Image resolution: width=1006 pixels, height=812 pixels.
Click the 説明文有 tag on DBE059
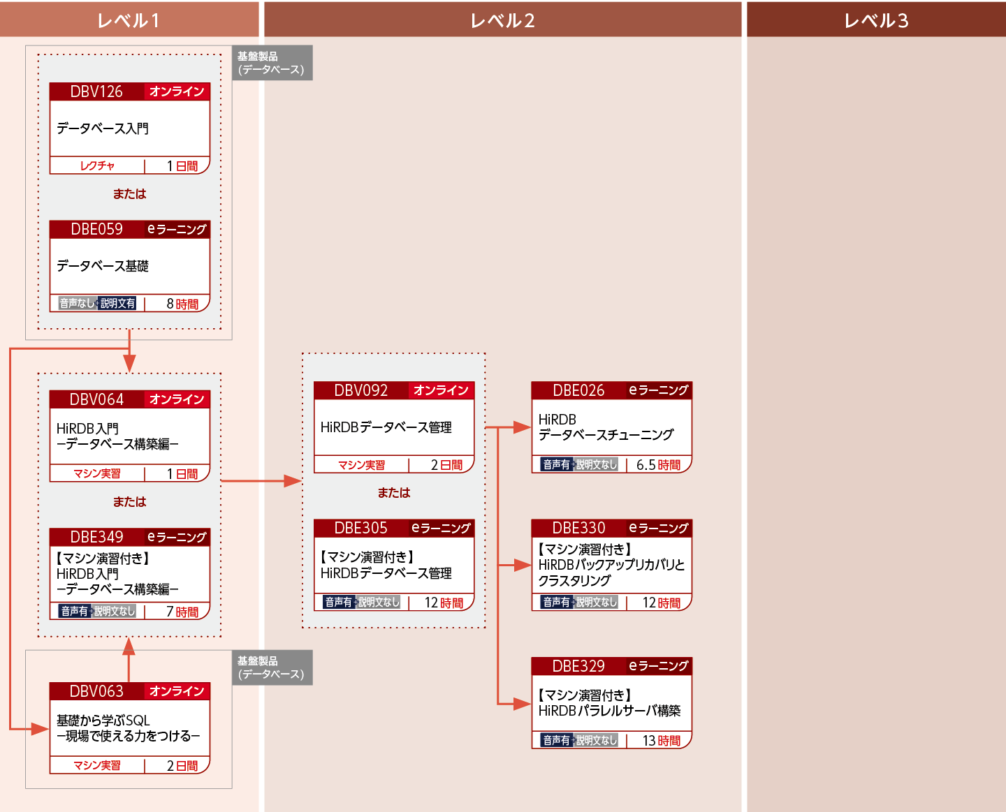pos(117,303)
